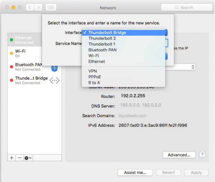Choose Thunderbolt 1 interface
Screen dimensions: 215x182
pyautogui.click(x=123, y=44)
